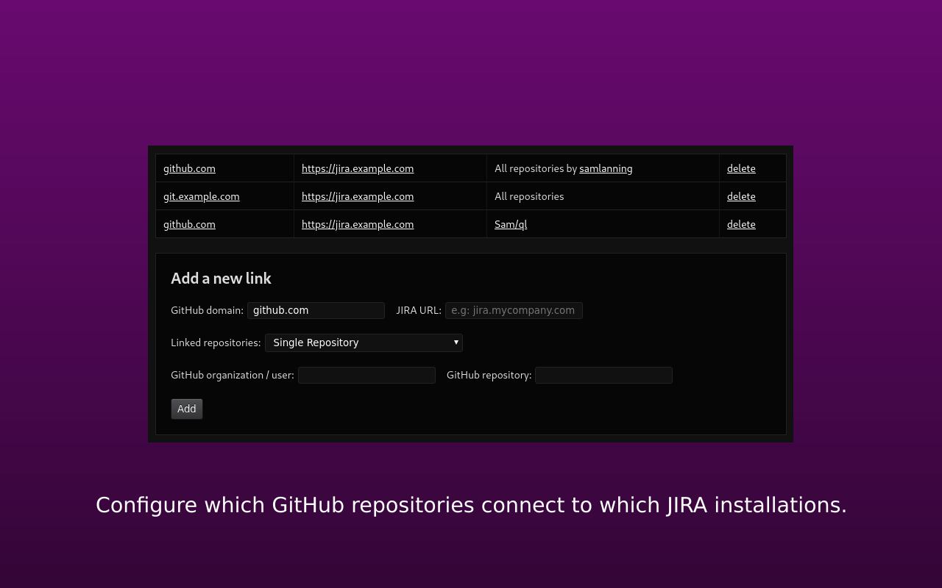
Task: Open github.com link in samlanning row
Action: [189, 168]
